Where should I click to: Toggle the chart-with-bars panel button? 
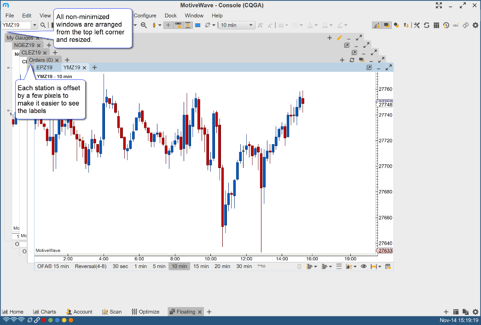click(x=377, y=25)
